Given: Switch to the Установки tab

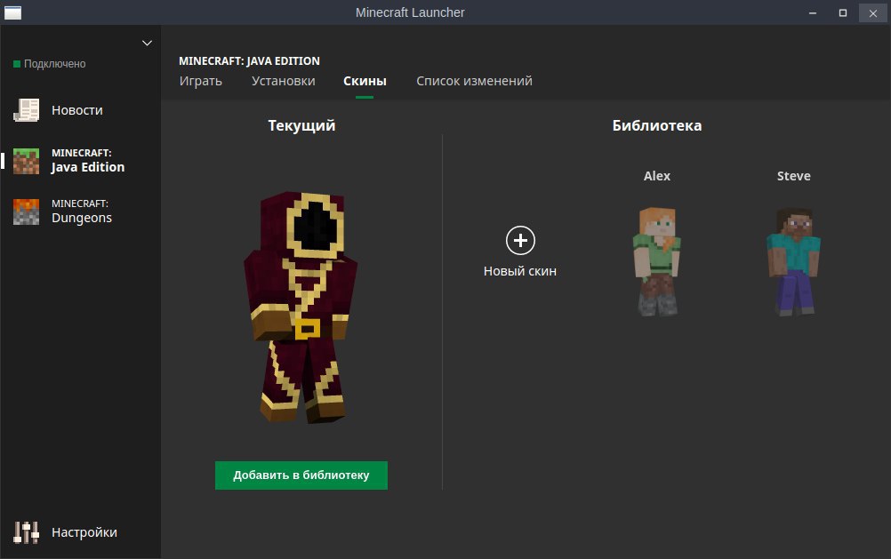Looking at the screenshot, I should tap(283, 81).
